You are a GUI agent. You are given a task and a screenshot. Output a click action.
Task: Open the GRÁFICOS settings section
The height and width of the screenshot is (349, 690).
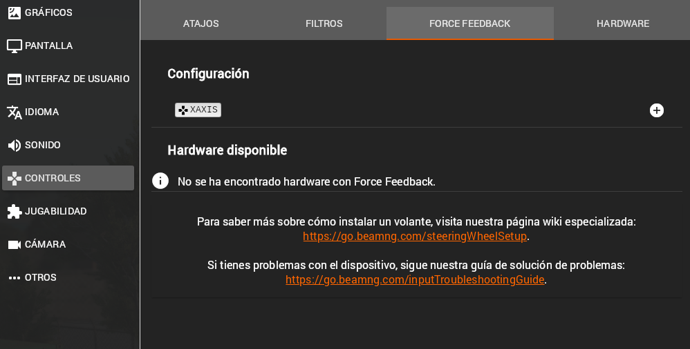68,12
